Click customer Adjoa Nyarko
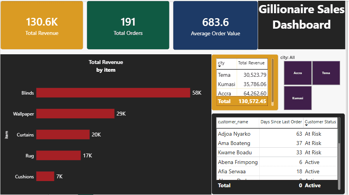Image resolution: width=349 pixels, height=195 pixels. click(234, 134)
